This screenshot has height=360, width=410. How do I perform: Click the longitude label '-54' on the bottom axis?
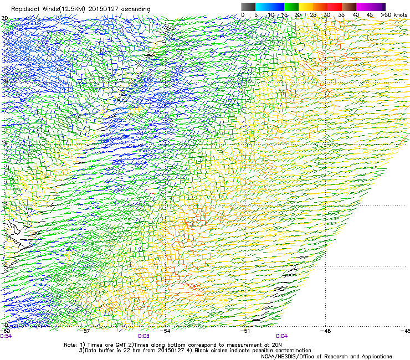click(165, 331)
